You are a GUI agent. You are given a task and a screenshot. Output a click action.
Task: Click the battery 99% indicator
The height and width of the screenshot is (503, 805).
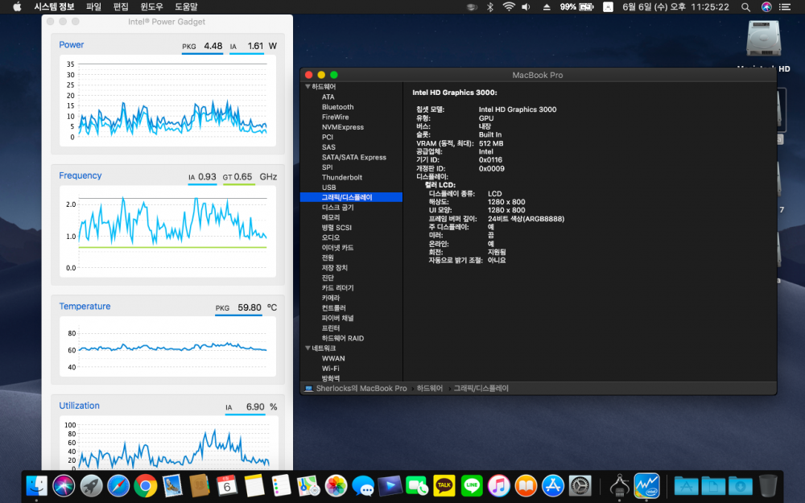(x=576, y=6)
